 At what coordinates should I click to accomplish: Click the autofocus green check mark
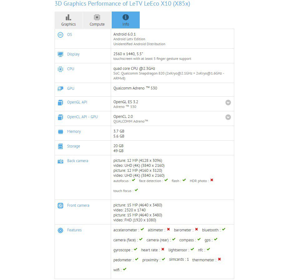click(x=133, y=180)
